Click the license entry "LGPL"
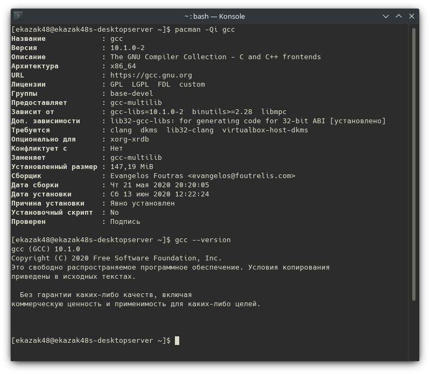Screen dimensions: 430x374 click(140, 84)
